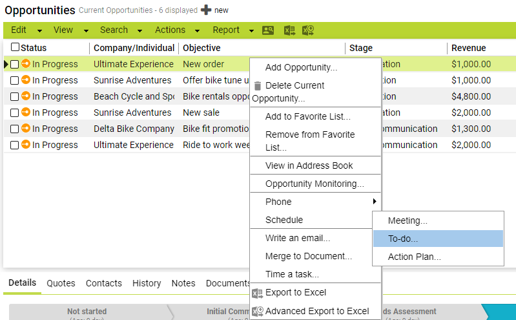Screen dimensions: 516x320
Task: Switch to the Details tab
Action: (23, 283)
